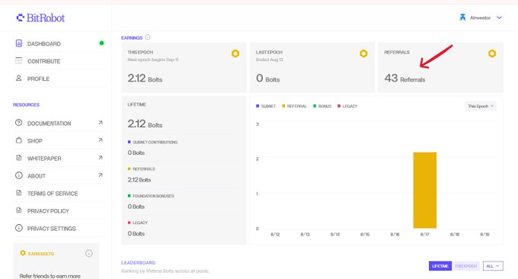518x279 pixels.
Task: Open the Terms of Service page
Action: point(53,194)
